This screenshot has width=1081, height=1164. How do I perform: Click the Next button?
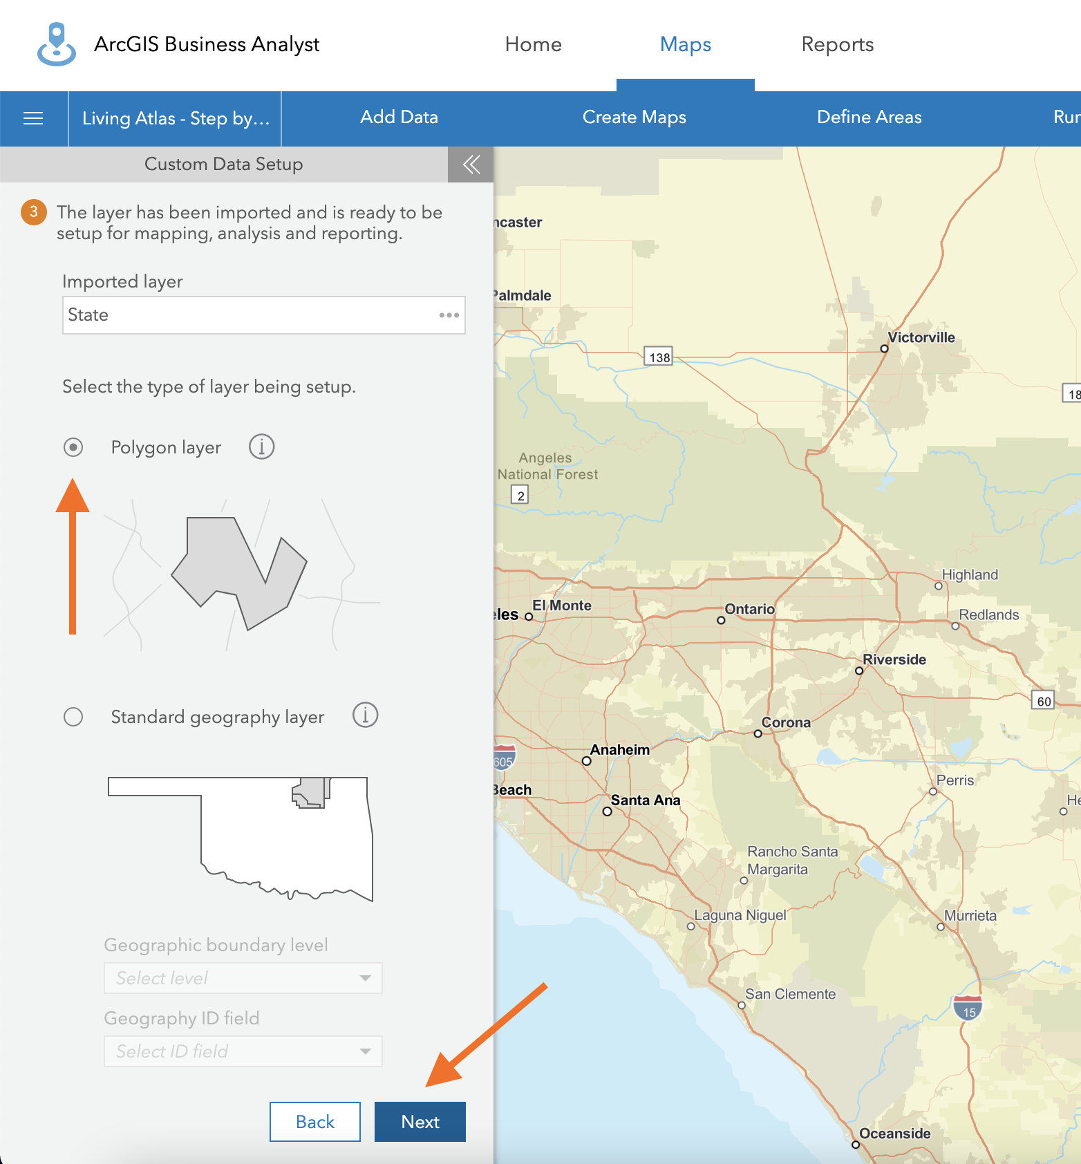(x=420, y=1122)
